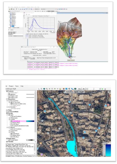The width and height of the screenshot is (117, 164).
Task: Step animation back with left arrow button
Action: click(x=87, y=89)
